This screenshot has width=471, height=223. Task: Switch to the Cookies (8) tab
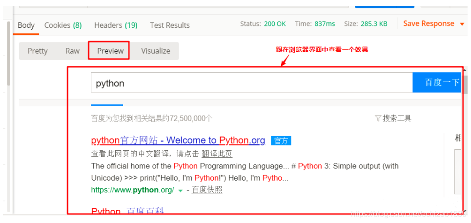point(63,25)
